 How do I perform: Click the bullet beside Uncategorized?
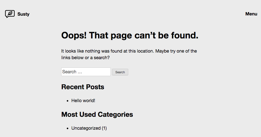(x=68, y=128)
